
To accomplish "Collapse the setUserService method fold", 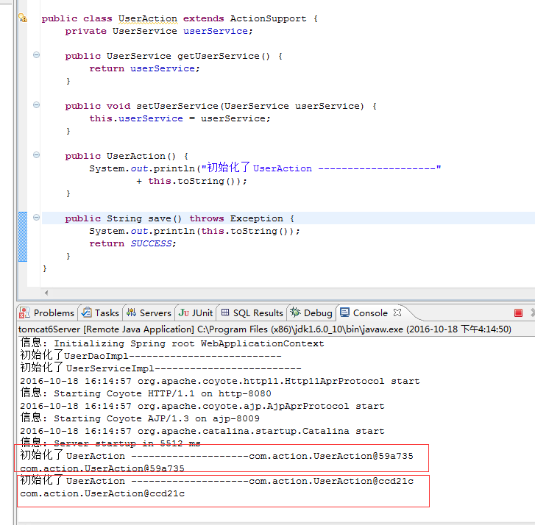I will [x=36, y=105].
